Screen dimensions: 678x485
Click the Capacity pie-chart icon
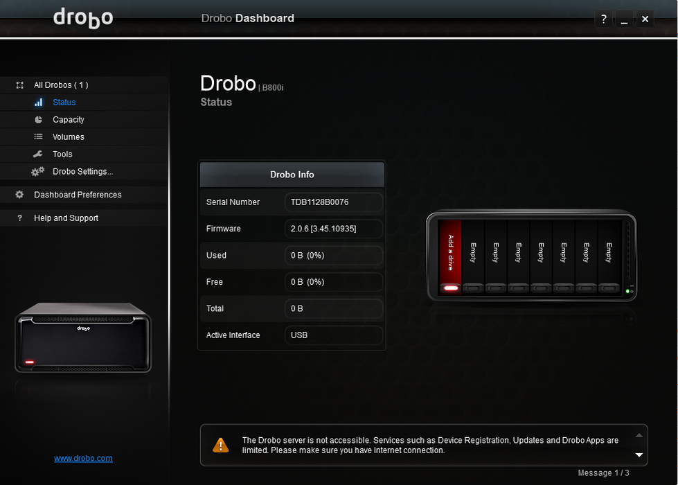tap(40, 119)
